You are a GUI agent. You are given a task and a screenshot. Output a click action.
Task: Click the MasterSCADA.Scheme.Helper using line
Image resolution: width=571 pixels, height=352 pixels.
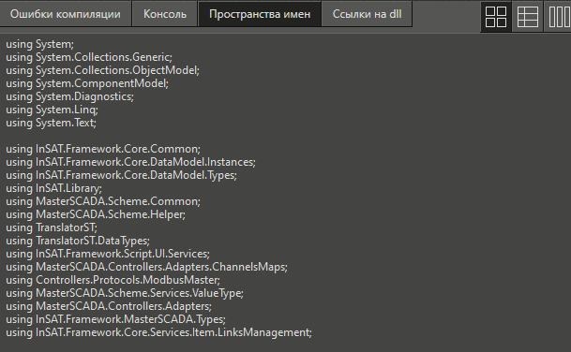[x=96, y=214]
